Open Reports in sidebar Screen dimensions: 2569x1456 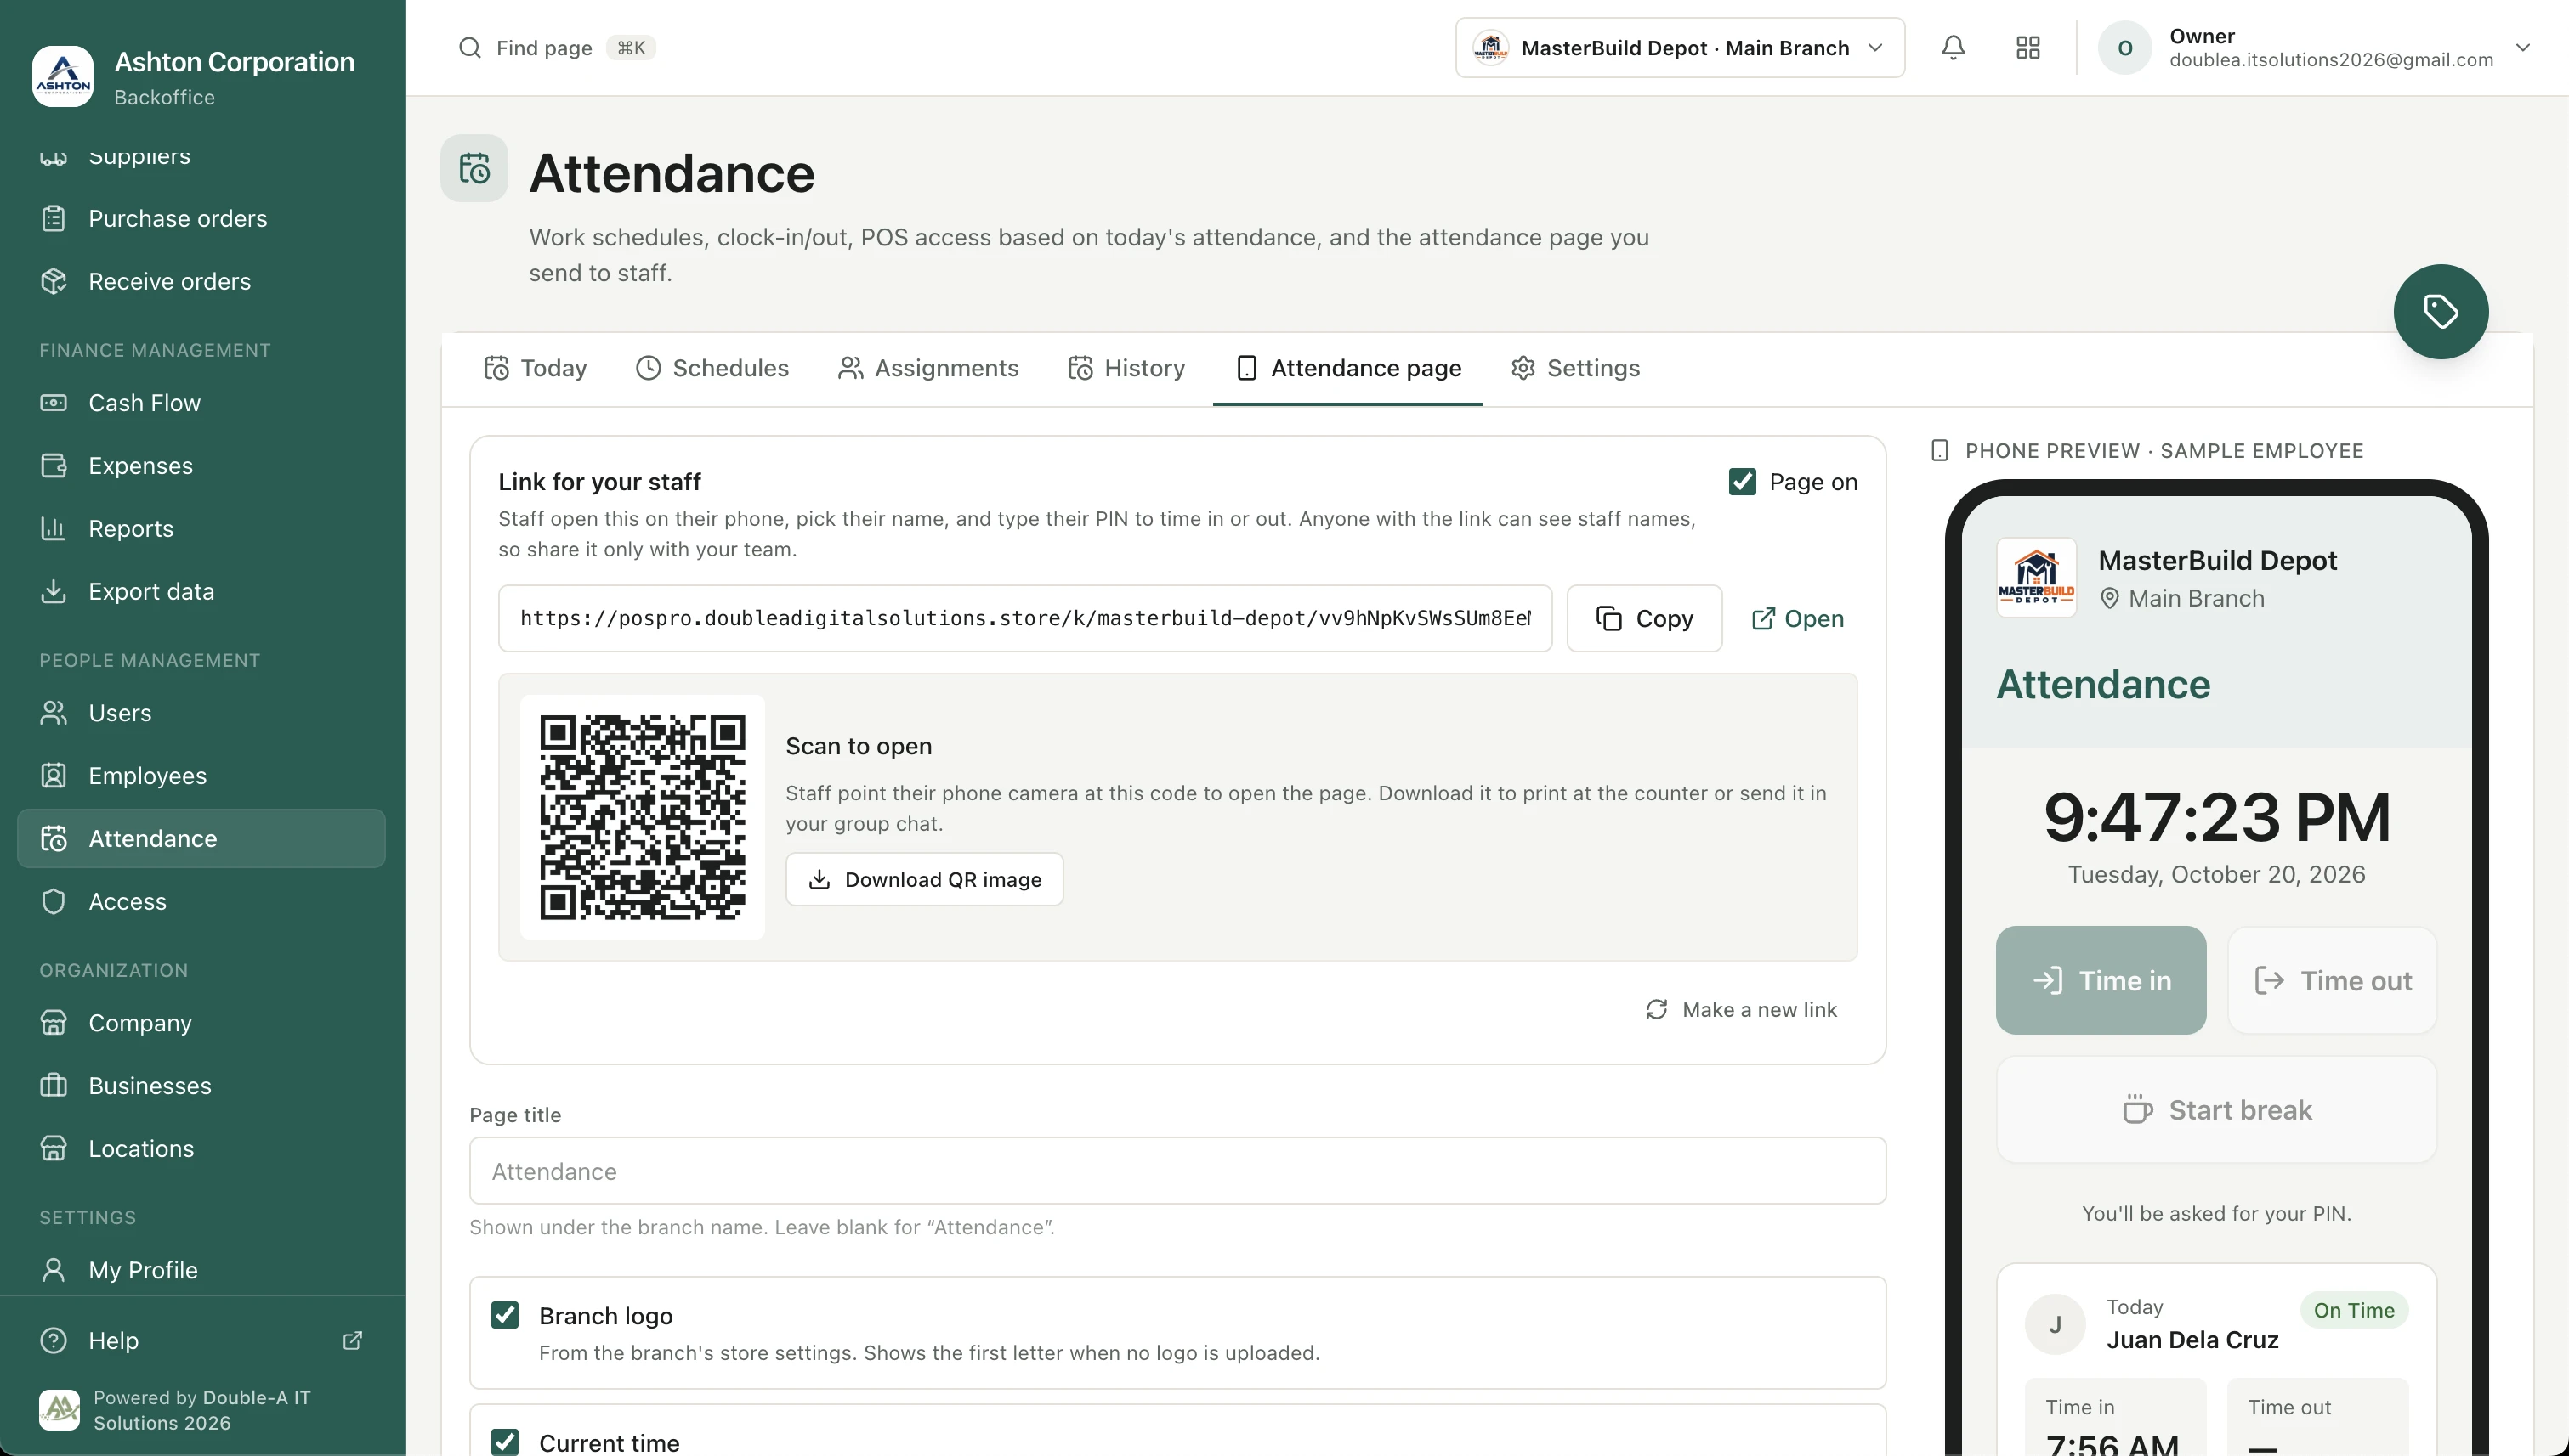coord(201,529)
